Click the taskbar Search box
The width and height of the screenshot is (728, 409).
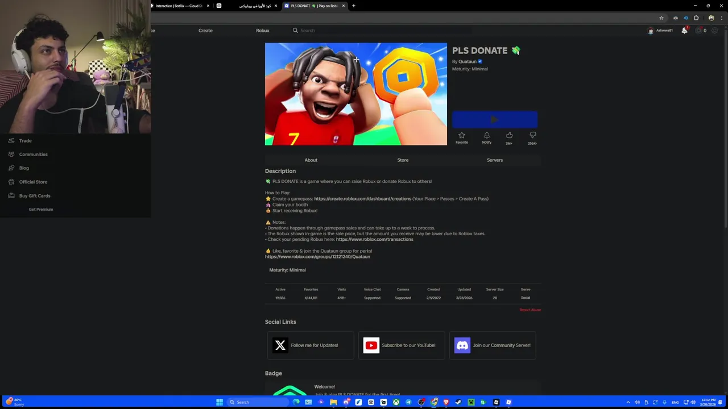pyautogui.click(x=259, y=402)
